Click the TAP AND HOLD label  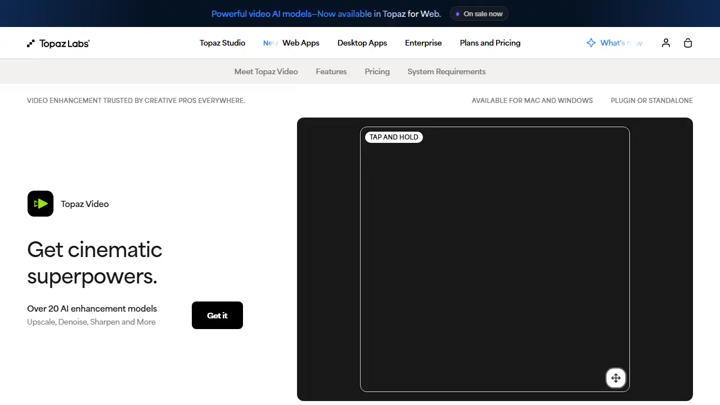(x=394, y=137)
